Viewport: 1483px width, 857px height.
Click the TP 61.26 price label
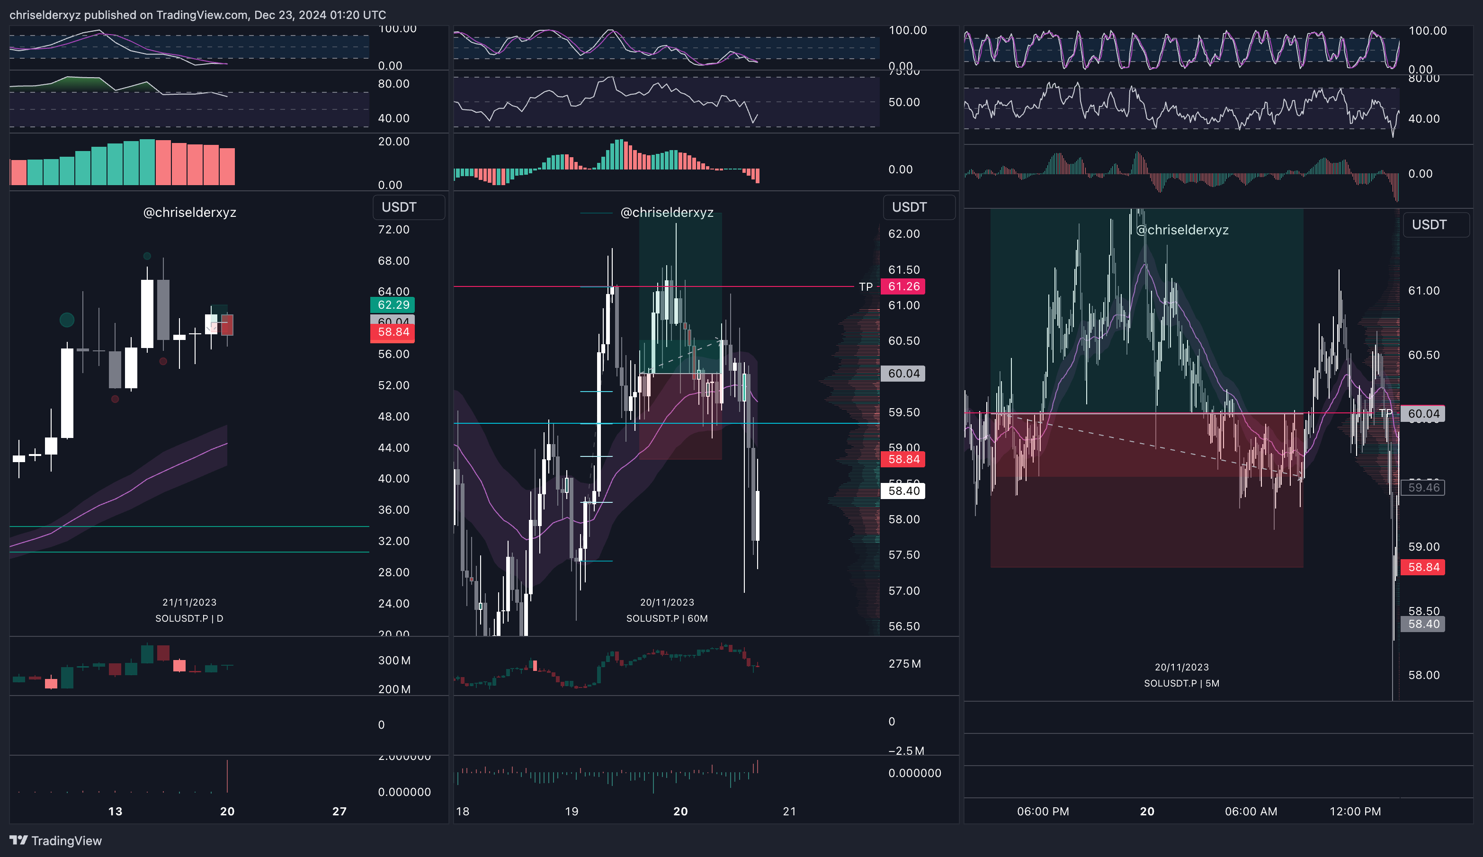coord(903,286)
